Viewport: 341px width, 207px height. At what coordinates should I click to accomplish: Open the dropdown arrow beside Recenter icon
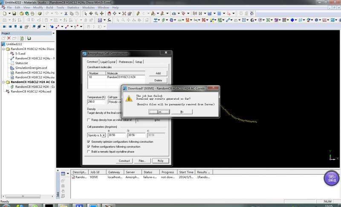119,14
